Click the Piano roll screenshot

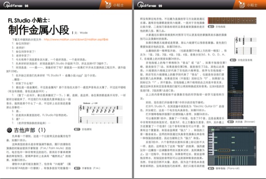click(x=232, y=146)
